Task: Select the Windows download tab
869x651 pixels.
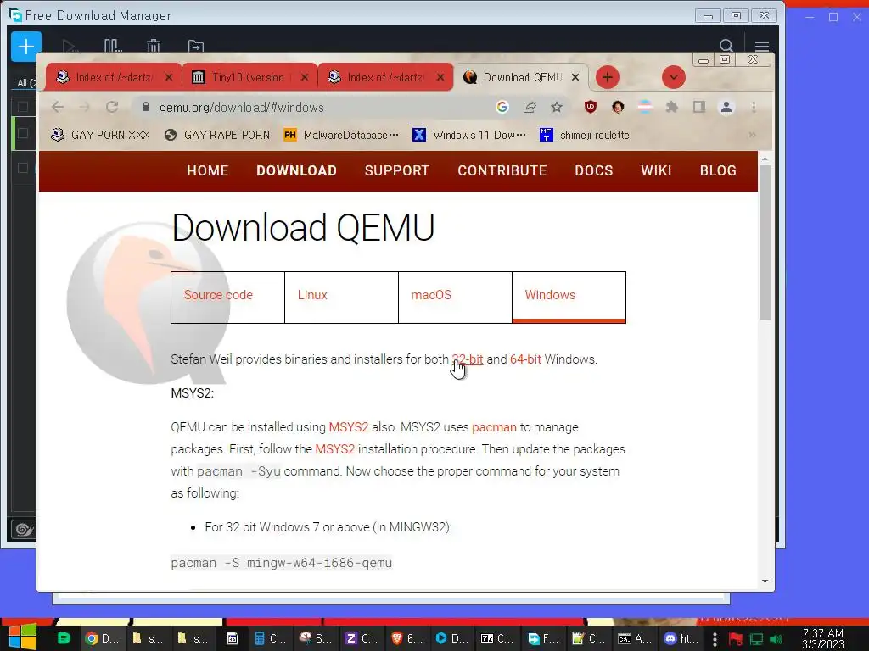Action: point(569,298)
